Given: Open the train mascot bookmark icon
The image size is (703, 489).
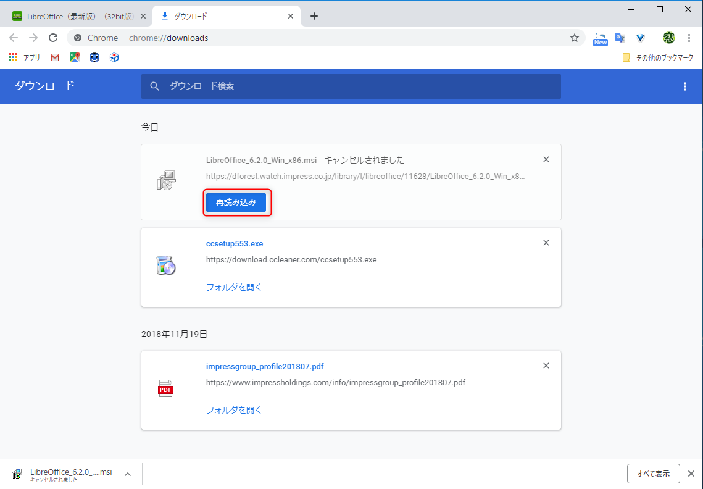Looking at the screenshot, I should pos(94,57).
